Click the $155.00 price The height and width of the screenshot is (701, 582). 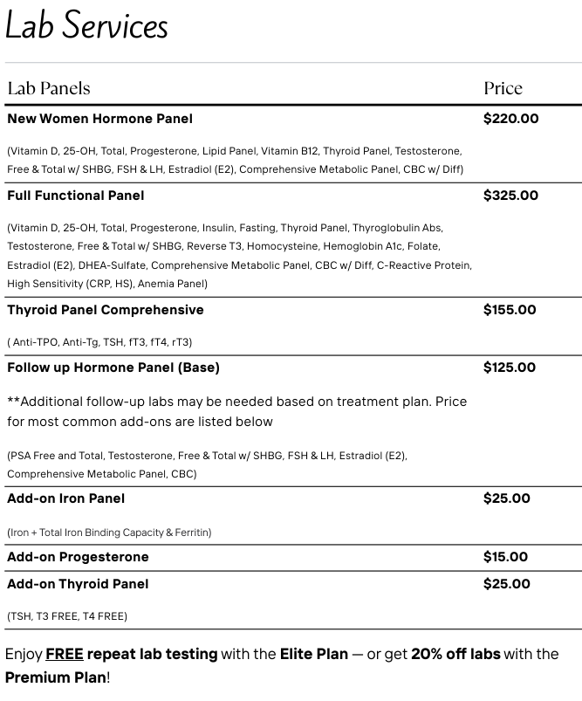pos(510,310)
